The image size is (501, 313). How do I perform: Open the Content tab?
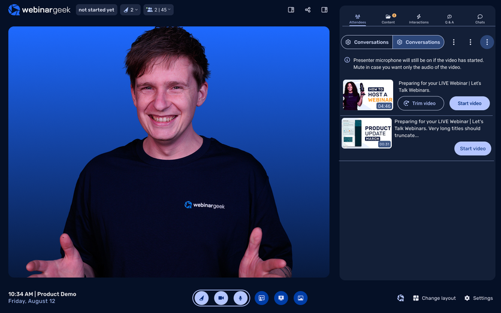(x=388, y=19)
